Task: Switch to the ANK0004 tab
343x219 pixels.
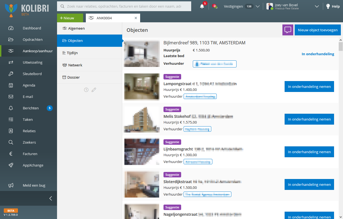Action: click(x=113, y=18)
